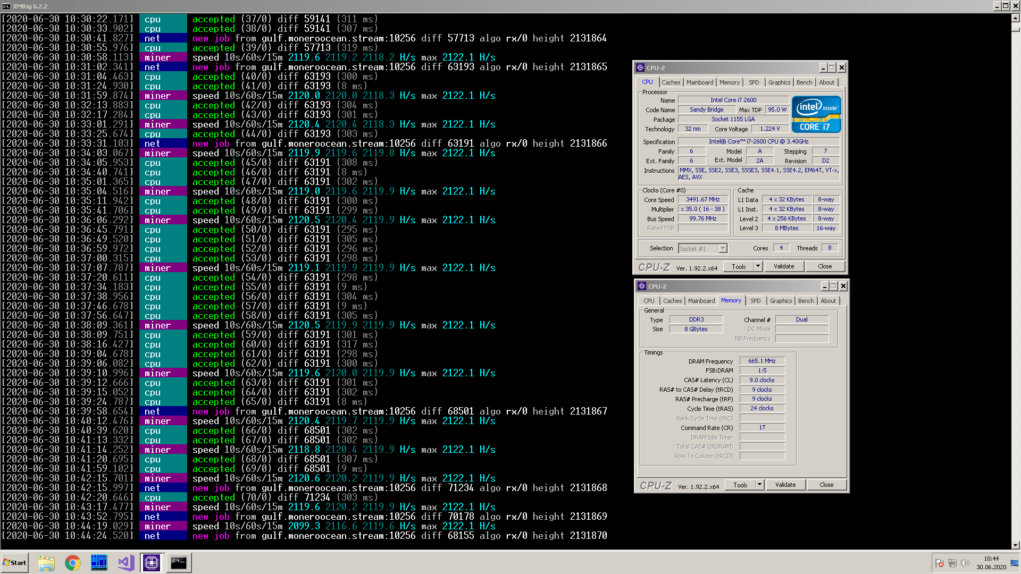1021x574 pixels.
Task: Click the network connection tray icon
Action: (952, 563)
